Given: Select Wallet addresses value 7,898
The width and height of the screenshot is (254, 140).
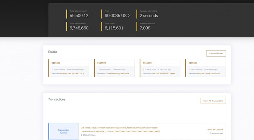Looking at the screenshot, I should (x=145, y=28).
